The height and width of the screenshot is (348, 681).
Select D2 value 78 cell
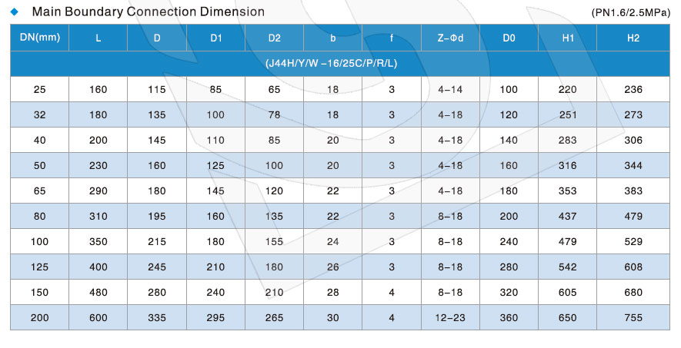(x=274, y=114)
